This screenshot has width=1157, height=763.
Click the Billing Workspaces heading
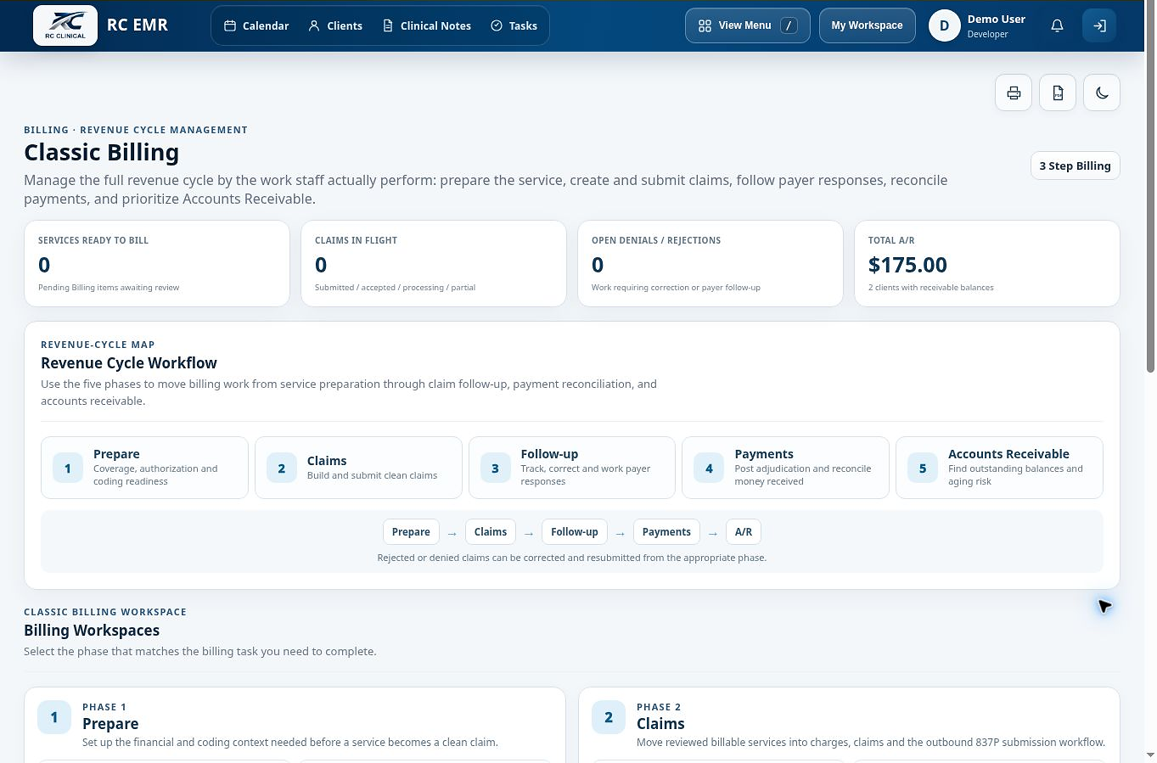coord(92,631)
